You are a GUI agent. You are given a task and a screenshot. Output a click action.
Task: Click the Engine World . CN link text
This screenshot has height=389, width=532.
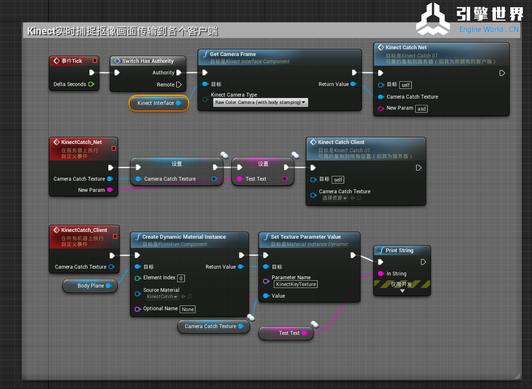[489, 29]
